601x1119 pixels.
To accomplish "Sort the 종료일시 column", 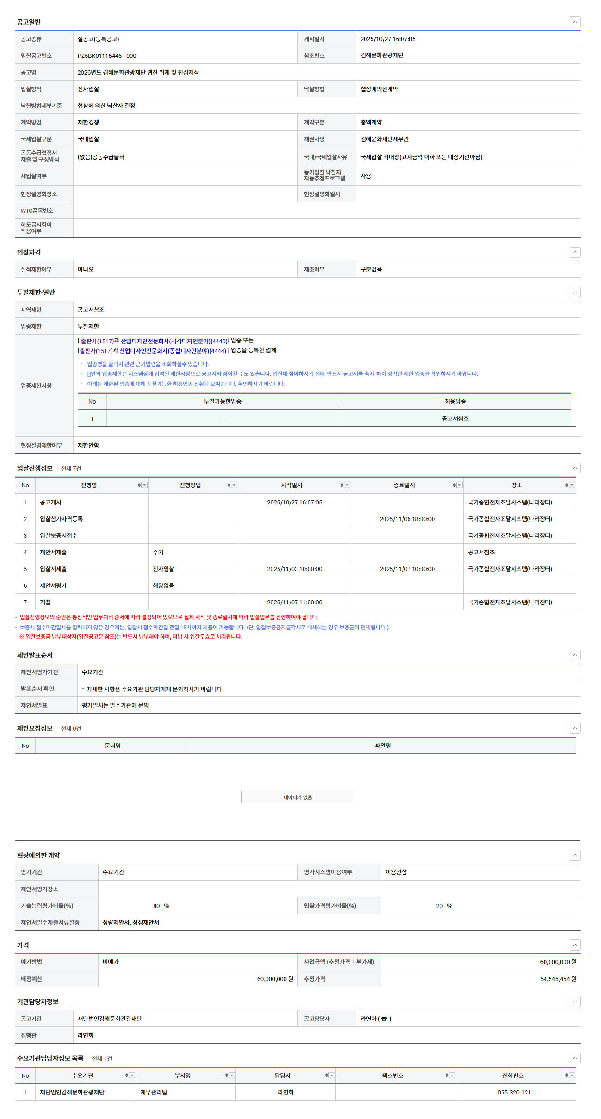I will tap(454, 485).
